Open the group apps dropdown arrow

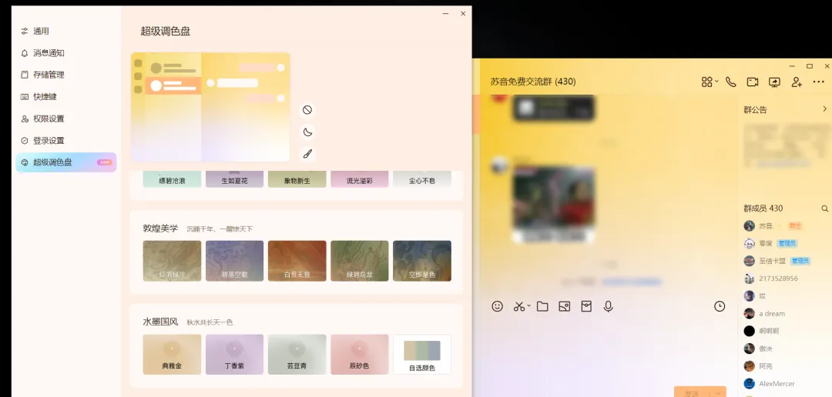pyautogui.click(x=717, y=82)
